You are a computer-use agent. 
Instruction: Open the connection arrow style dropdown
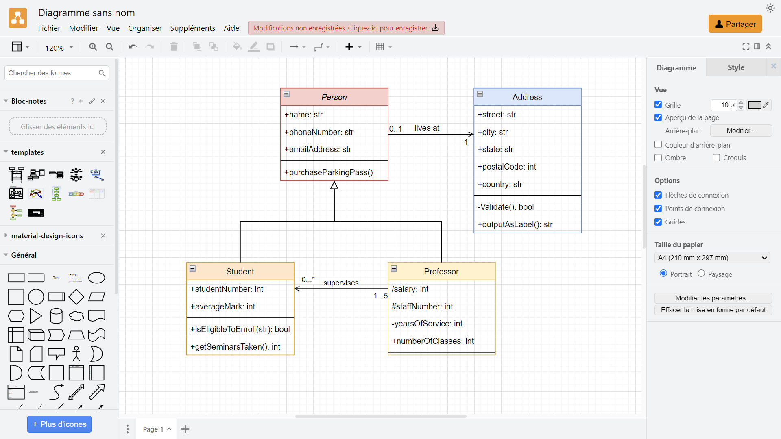click(x=297, y=47)
